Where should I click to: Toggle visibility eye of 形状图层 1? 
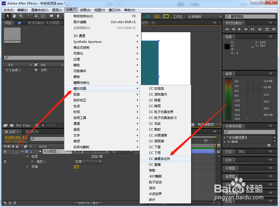pos(5,151)
